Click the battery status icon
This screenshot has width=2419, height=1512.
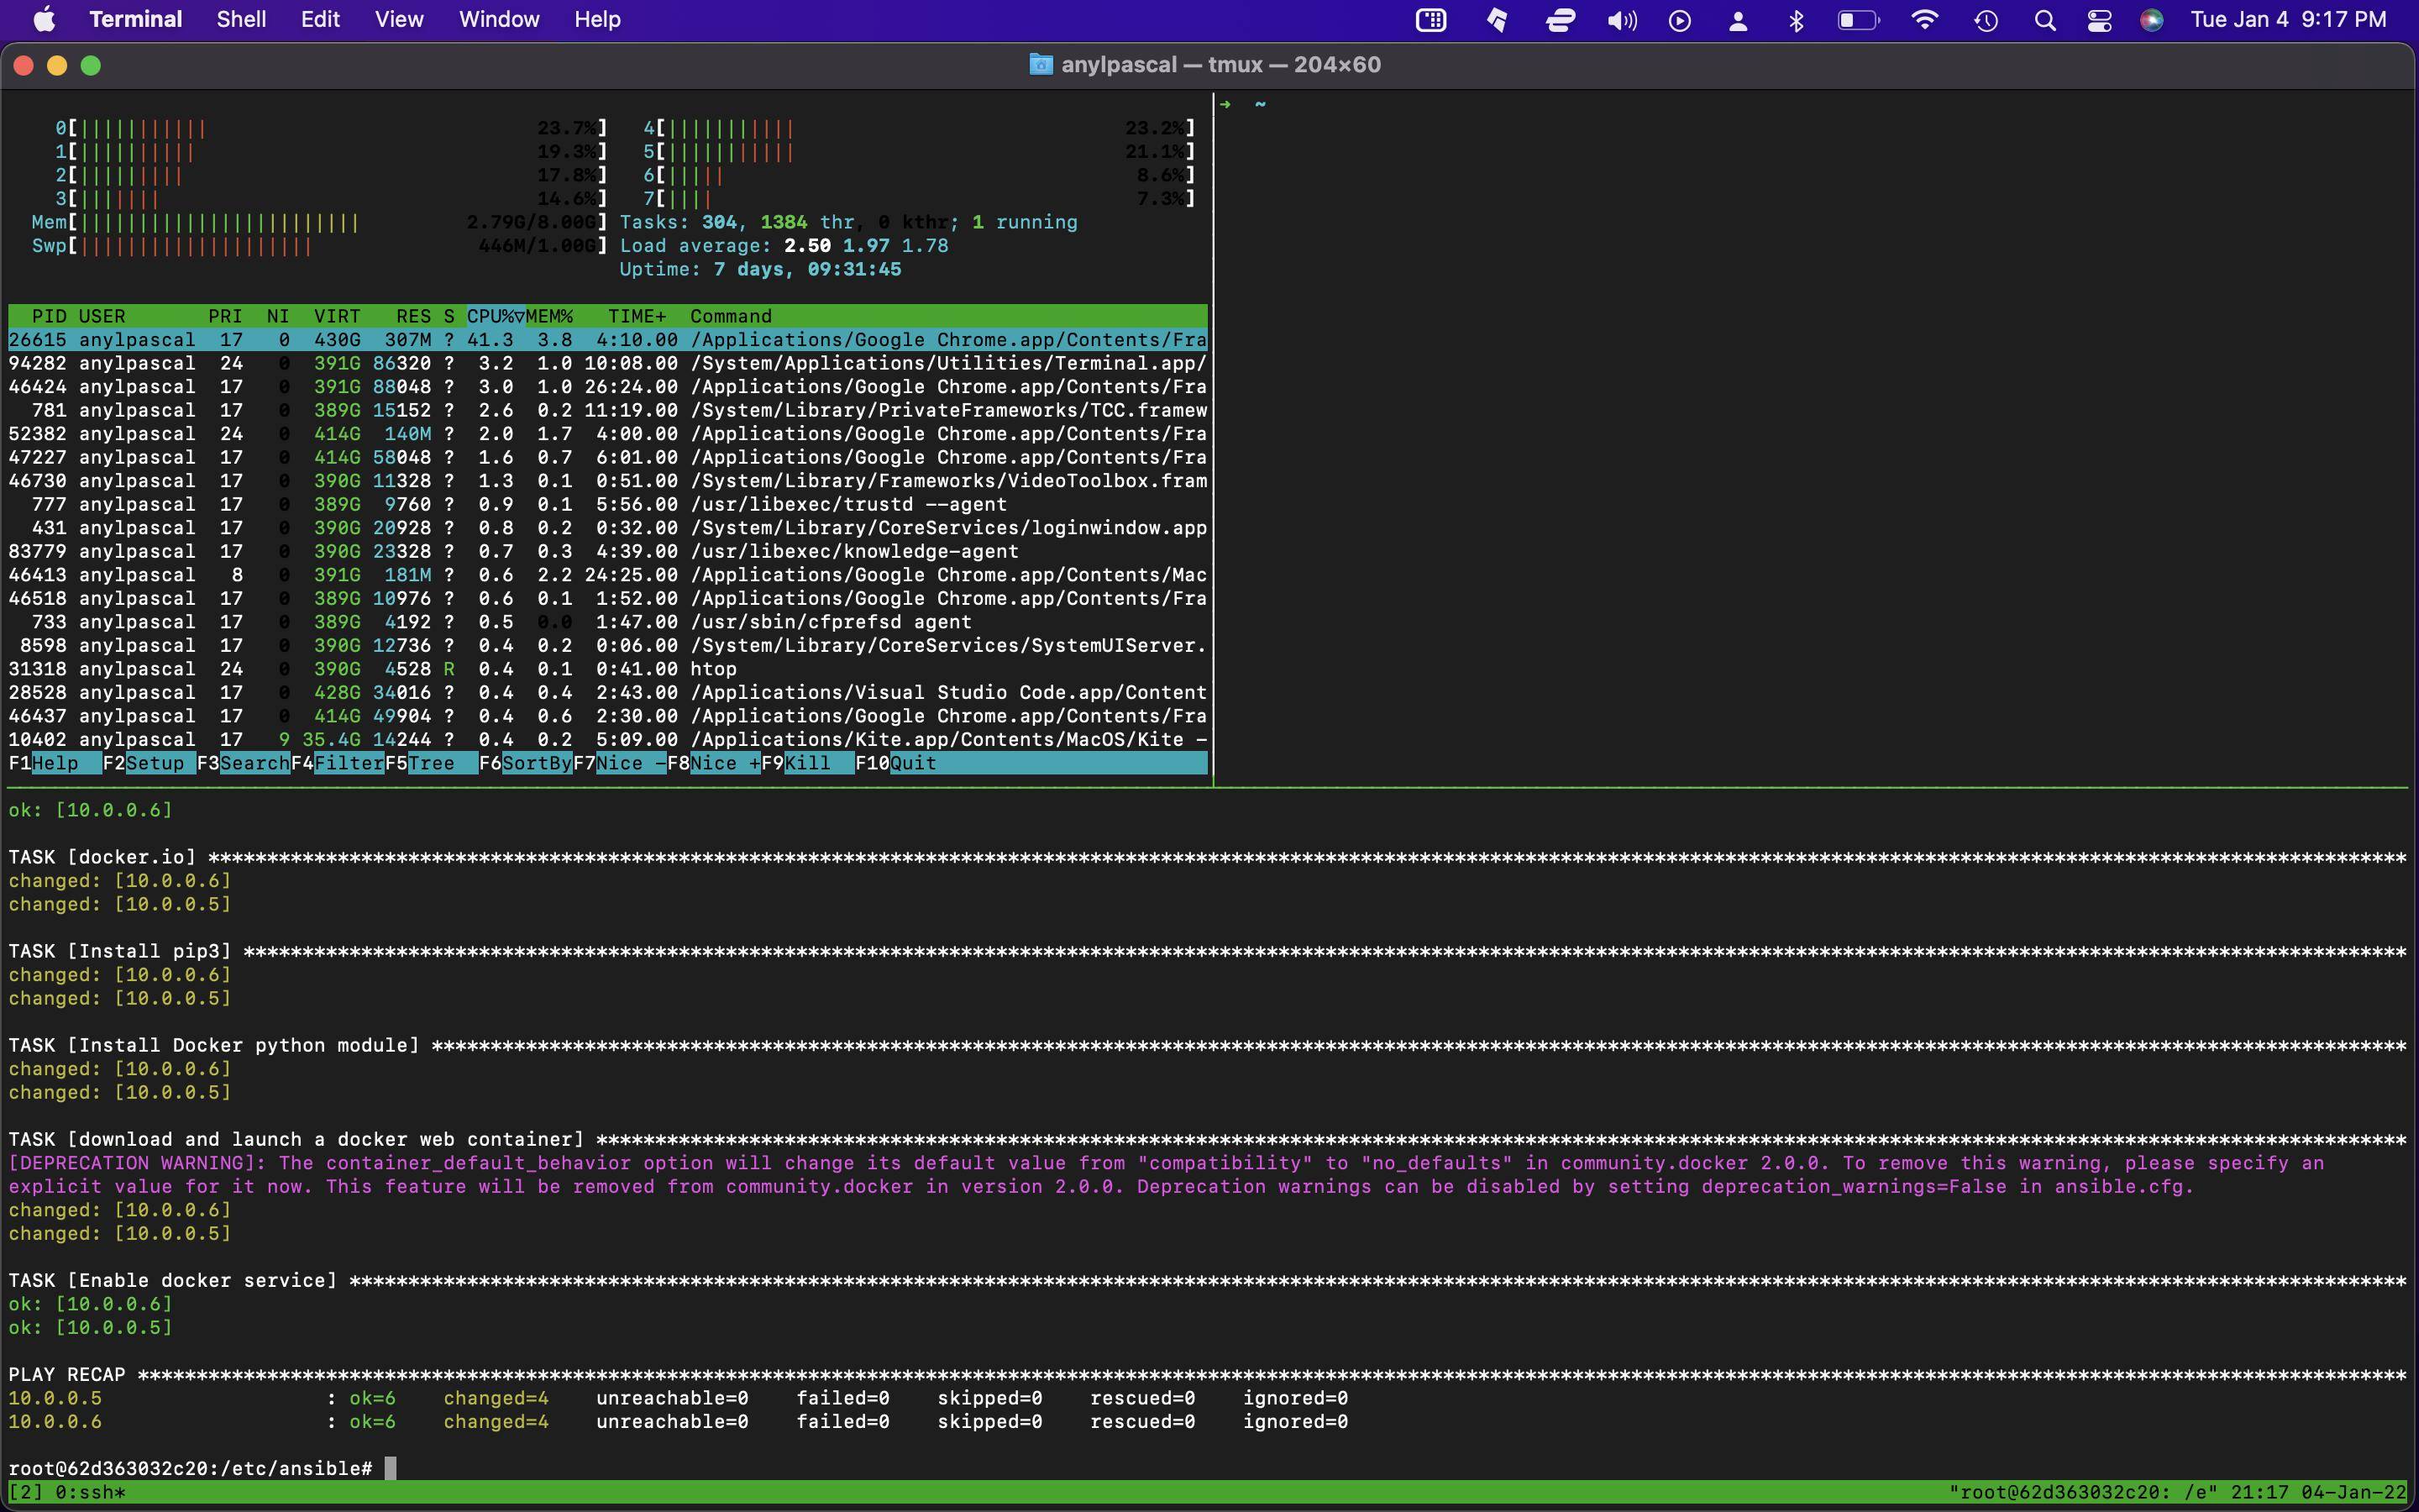click(x=1858, y=20)
